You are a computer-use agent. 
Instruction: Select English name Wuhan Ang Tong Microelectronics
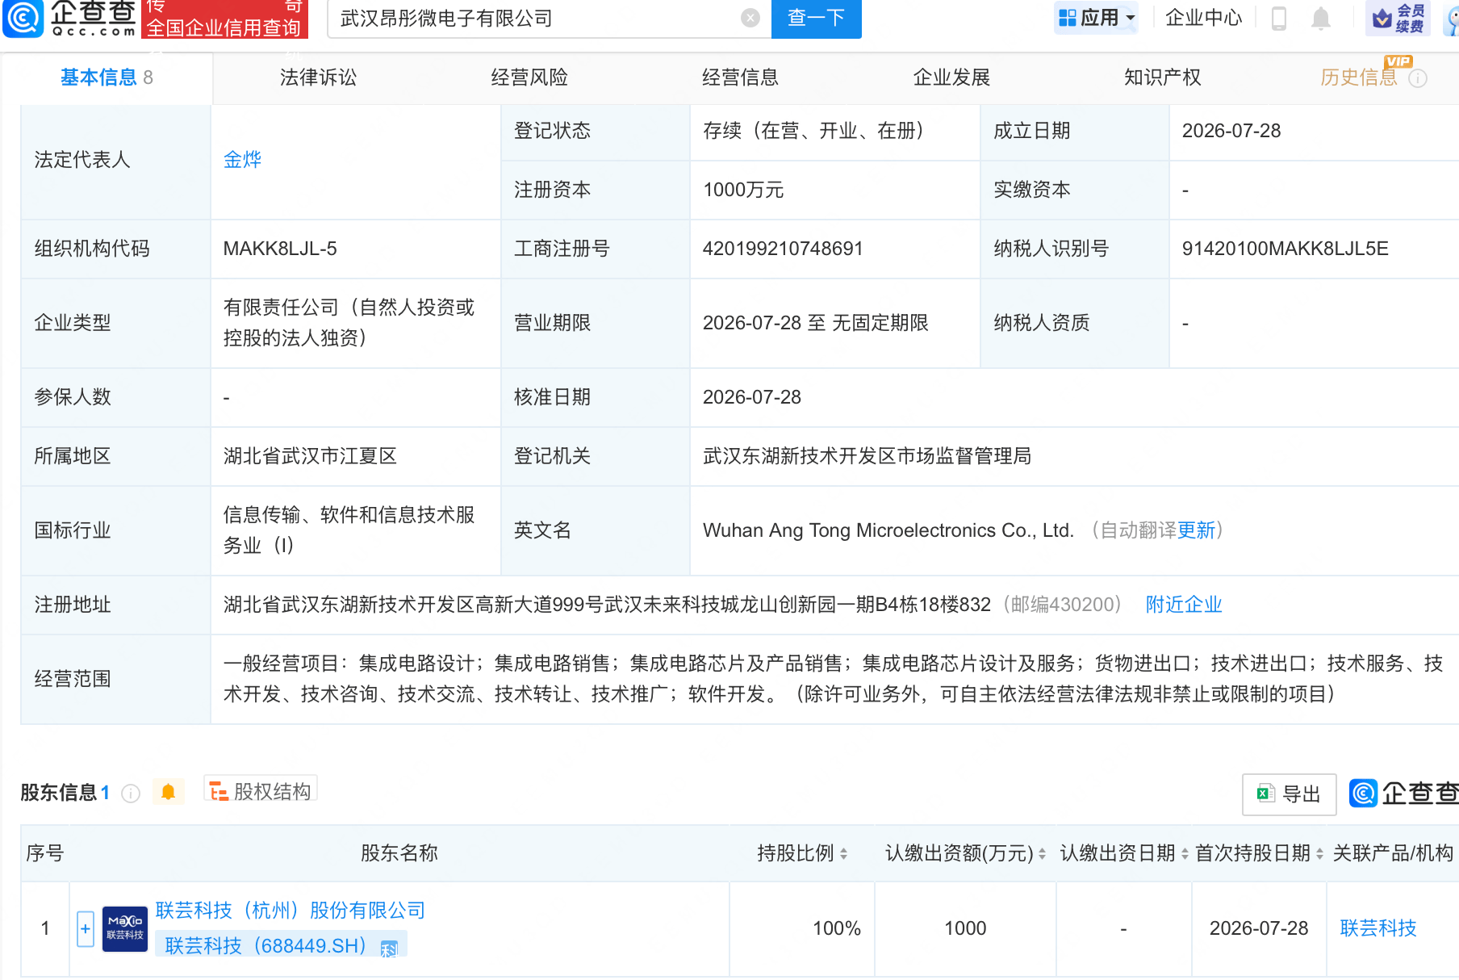point(888,530)
